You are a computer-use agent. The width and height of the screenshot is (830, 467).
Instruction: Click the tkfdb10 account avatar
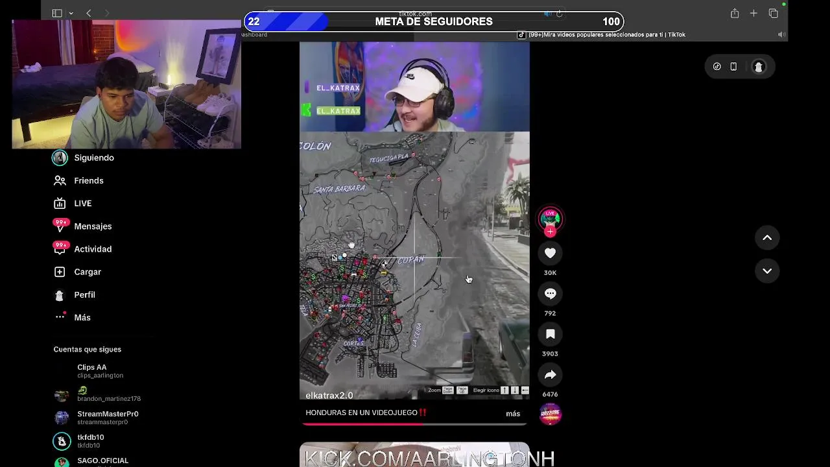coord(62,441)
